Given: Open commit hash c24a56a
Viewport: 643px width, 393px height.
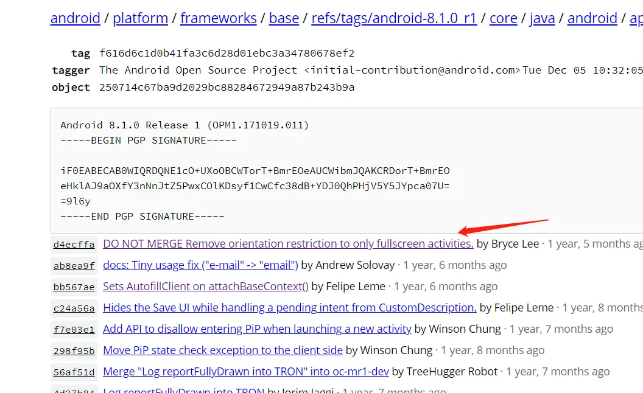Looking at the screenshot, I should [x=74, y=308].
